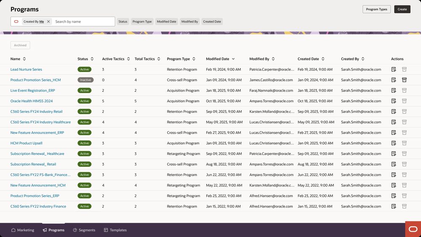Open the Templates tab

click(115, 230)
